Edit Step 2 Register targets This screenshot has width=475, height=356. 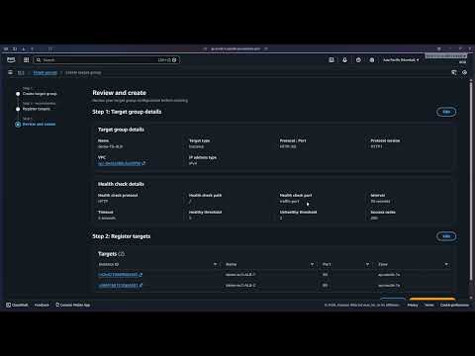446,236
